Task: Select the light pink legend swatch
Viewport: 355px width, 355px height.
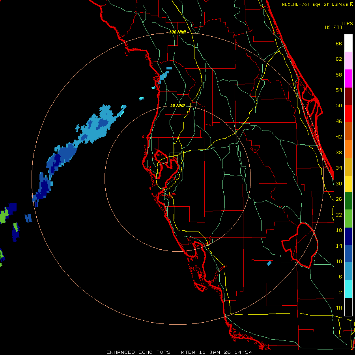Action: point(348,61)
